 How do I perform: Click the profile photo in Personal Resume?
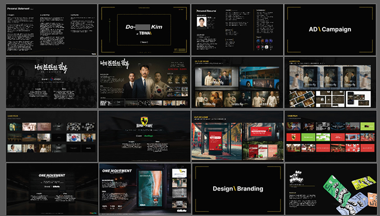202,22
